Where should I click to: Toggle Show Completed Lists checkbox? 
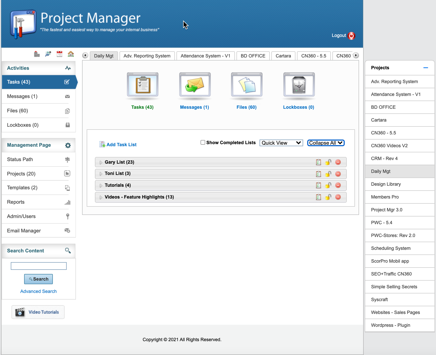[203, 142]
